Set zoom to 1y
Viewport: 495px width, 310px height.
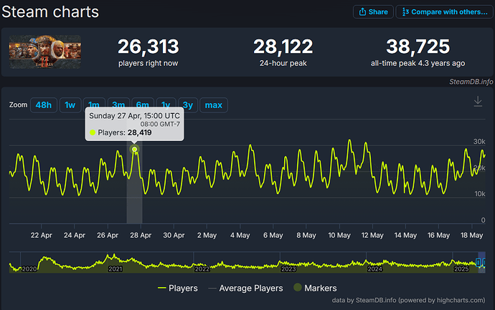pos(166,103)
